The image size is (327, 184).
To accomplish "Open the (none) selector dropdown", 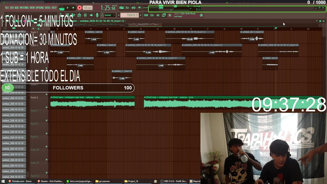I will point(109,15).
